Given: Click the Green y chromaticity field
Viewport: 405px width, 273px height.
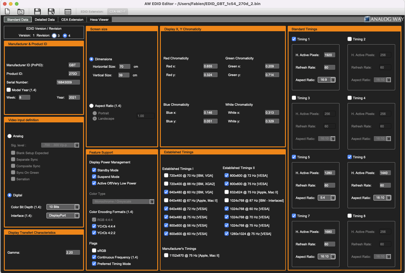Looking at the screenshot, I should click(x=272, y=75).
